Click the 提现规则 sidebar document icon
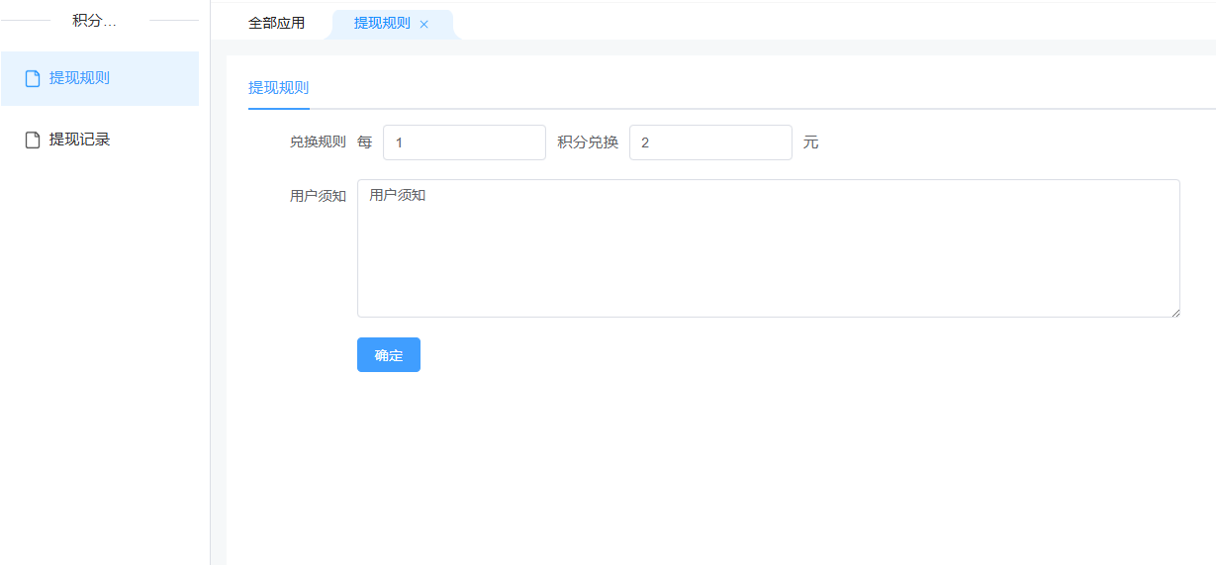1216x565 pixels. pos(33,78)
